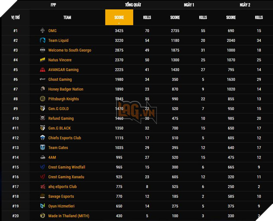The height and width of the screenshot is (221, 273).
Task: Click the AVANGAR Gaming logo icon
Action: coord(42,70)
